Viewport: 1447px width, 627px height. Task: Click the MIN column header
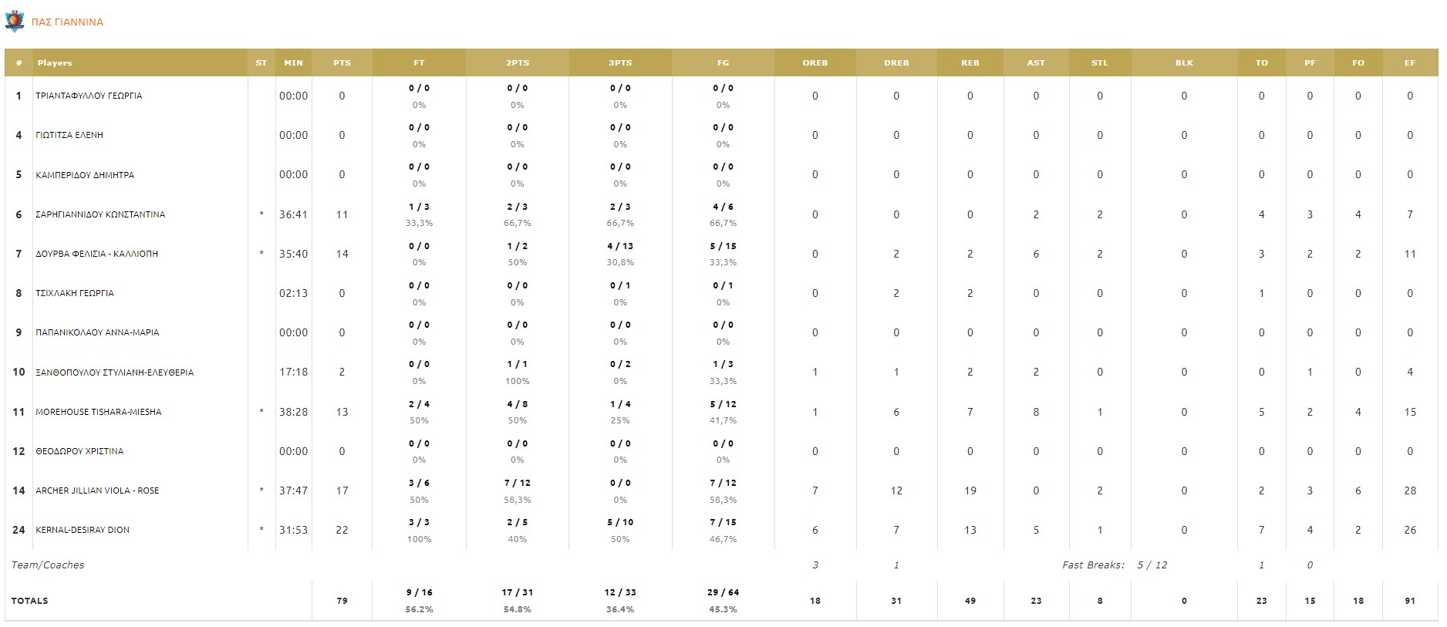pos(293,63)
